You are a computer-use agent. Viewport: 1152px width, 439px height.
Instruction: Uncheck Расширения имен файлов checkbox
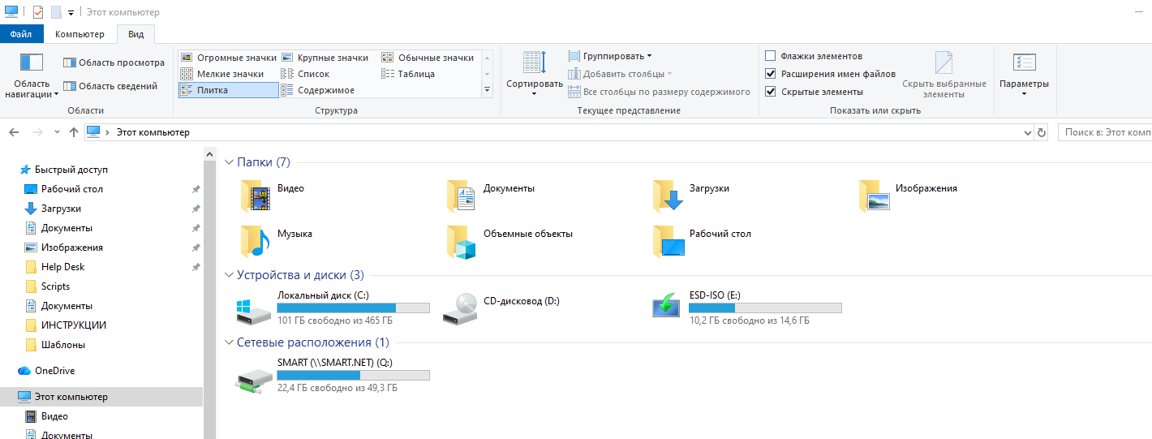[x=771, y=74]
